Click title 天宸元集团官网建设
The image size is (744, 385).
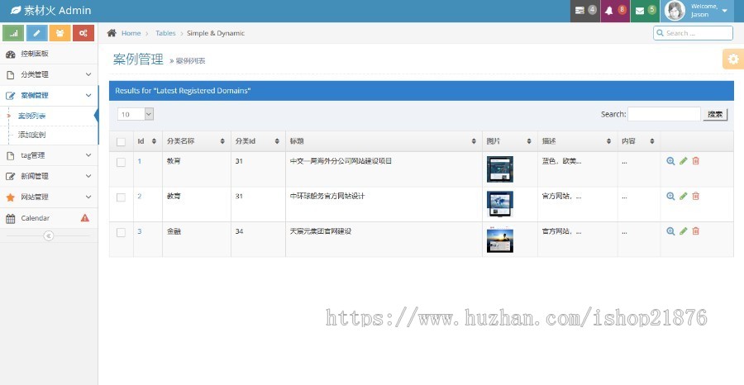[321, 231]
